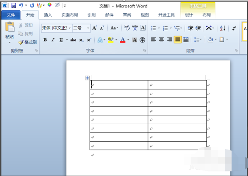Click the Save icon in quick access toolbar

[x=14, y=5]
